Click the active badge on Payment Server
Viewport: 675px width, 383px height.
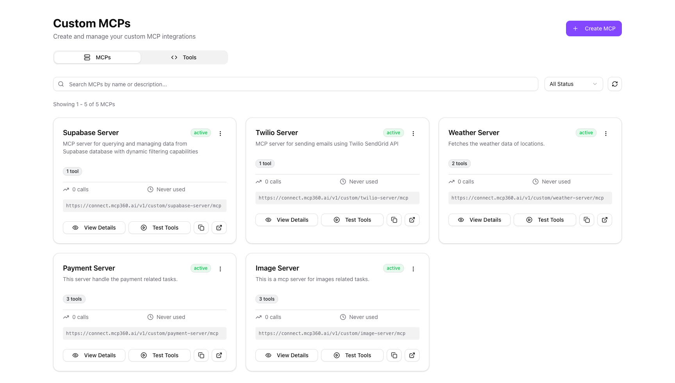tap(200, 268)
